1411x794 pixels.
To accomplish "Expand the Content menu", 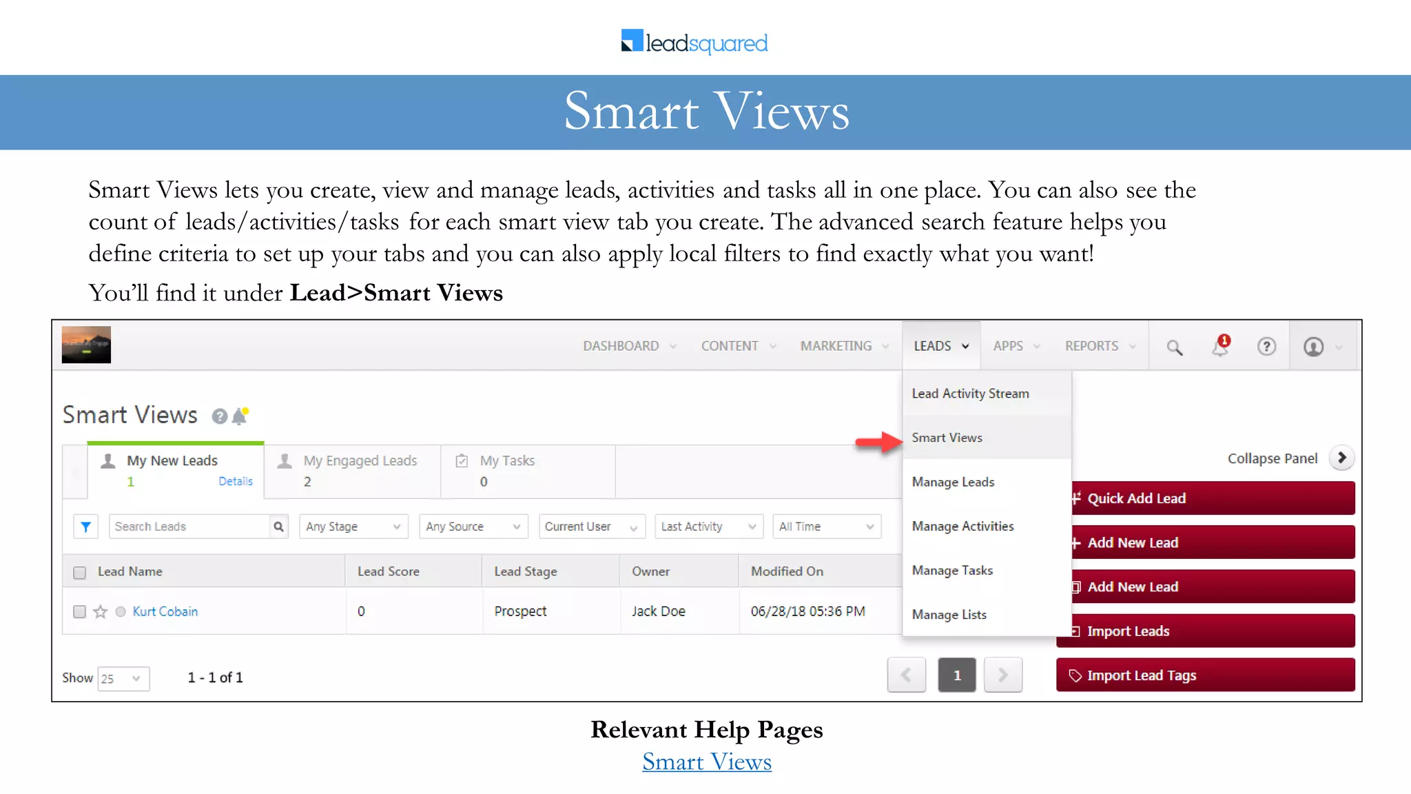I will tap(739, 346).
